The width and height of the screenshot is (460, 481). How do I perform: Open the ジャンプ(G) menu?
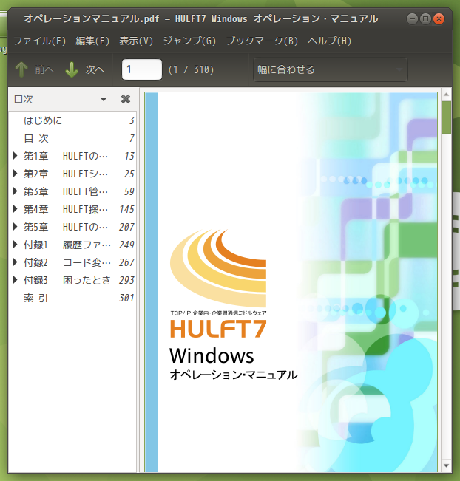(189, 41)
